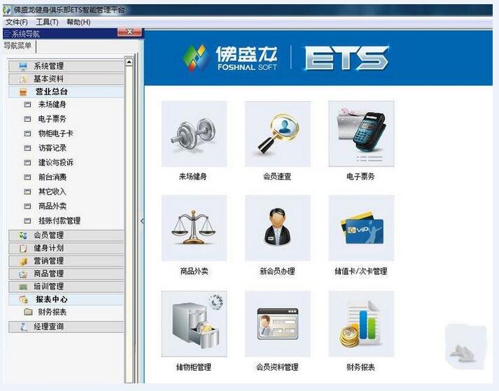499x391 pixels.
Task: Expand the 商品管理 section
Action: [66, 274]
